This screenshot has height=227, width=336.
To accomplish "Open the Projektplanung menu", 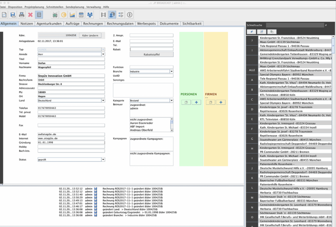I will pos(34,7).
